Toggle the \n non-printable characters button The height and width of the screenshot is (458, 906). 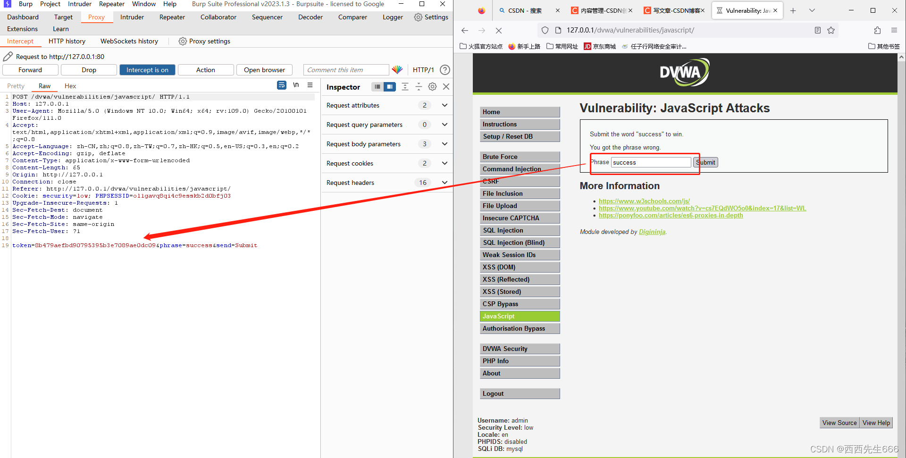click(296, 85)
